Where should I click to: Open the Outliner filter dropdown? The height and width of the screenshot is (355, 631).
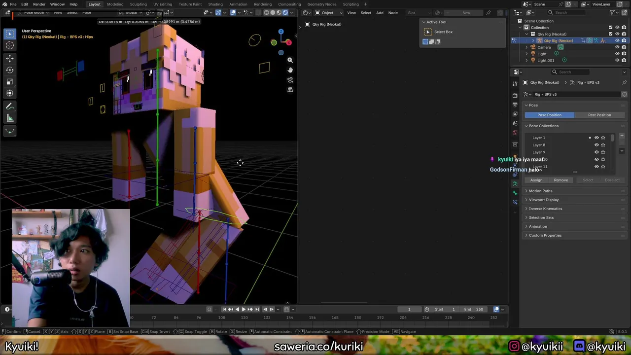[x=614, y=12]
